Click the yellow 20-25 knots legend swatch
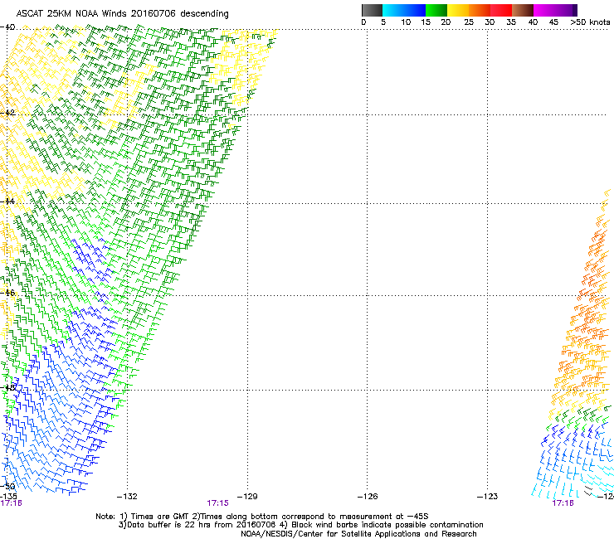Screen dimensions: 614x539 (458, 10)
